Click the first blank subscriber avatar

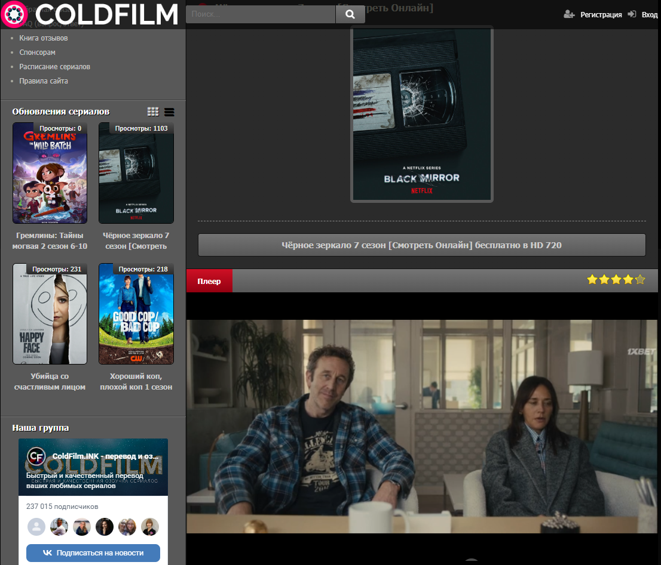click(36, 527)
